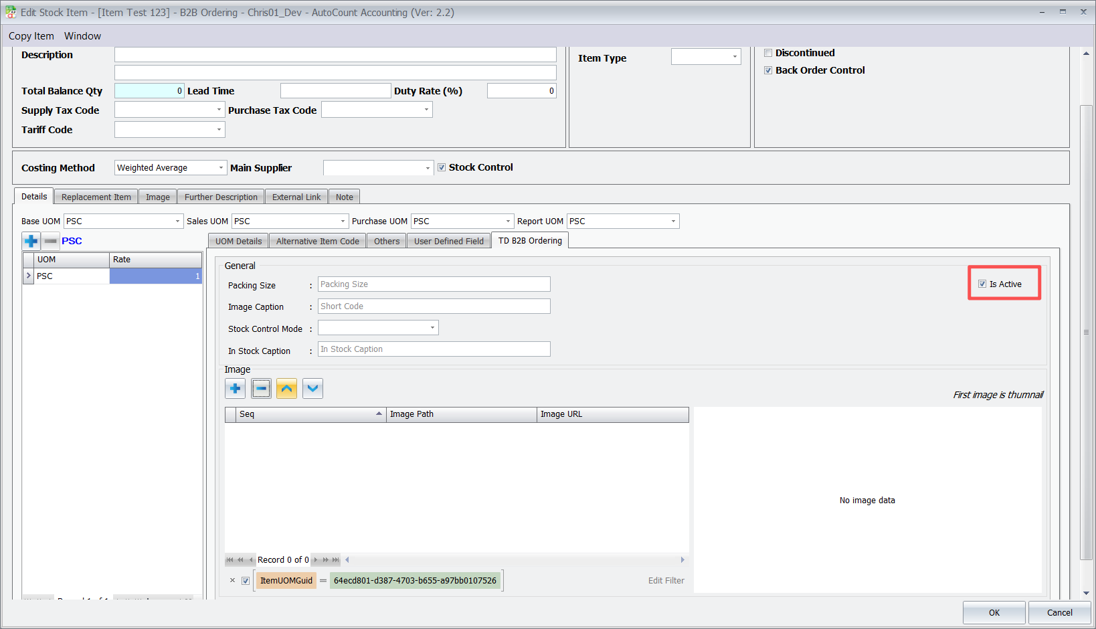Switch to the Others tab

(x=387, y=241)
